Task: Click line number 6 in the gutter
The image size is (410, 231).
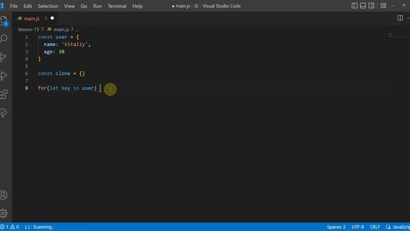Action: pos(26,73)
